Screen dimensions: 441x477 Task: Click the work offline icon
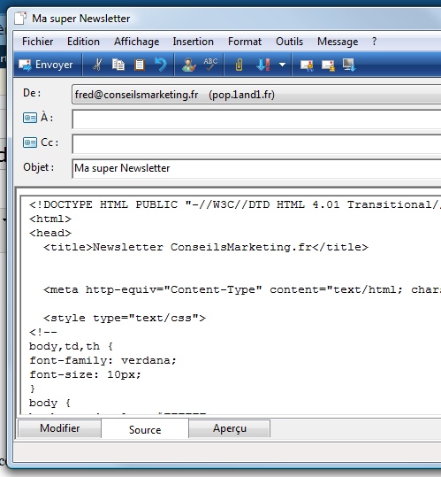349,65
